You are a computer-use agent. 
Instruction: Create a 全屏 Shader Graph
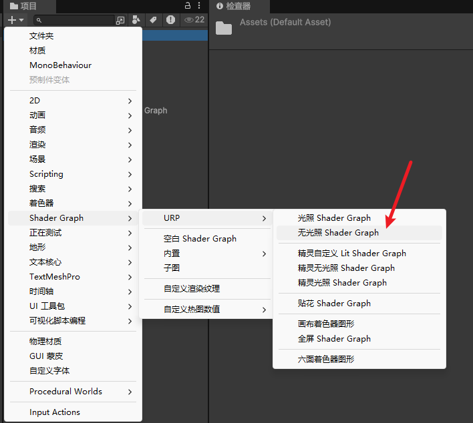pyautogui.click(x=359, y=339)
